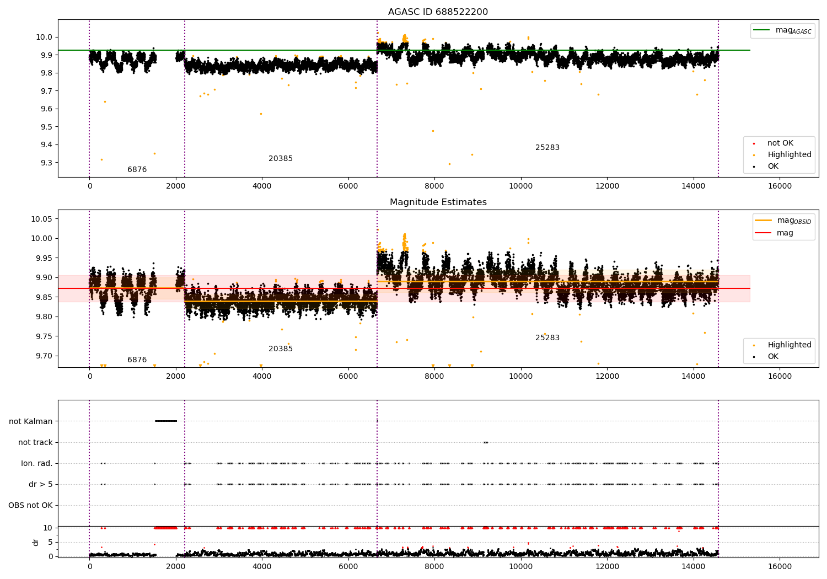The height and width of the screenshot is (579, 827).
Task: Click the rotated 'dr' axis label
Action: (x=36, y=542)
